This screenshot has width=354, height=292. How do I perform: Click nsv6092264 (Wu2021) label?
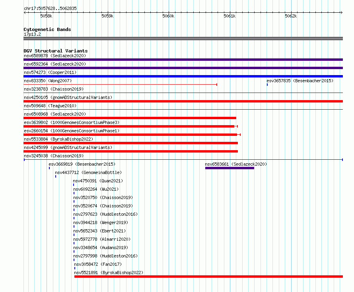pos(96,189)
